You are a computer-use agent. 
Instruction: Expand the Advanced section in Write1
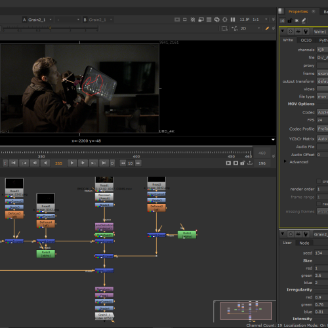(285, 161)
